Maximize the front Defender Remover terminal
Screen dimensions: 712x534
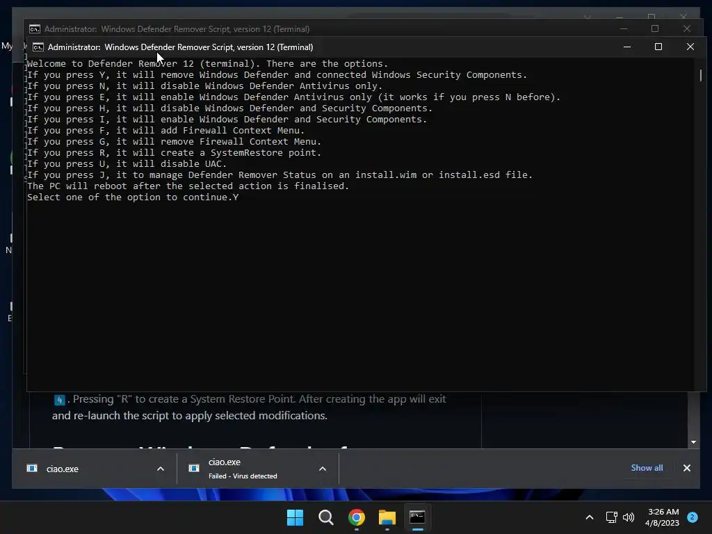coord(658,47)
